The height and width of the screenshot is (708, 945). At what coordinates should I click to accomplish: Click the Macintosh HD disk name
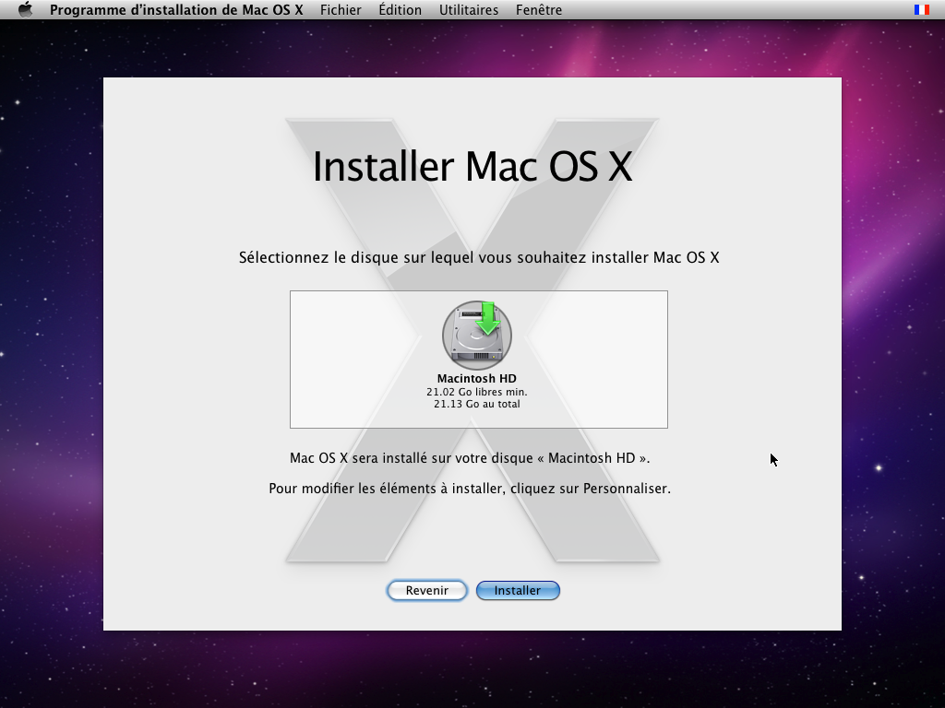coord(477,379)
